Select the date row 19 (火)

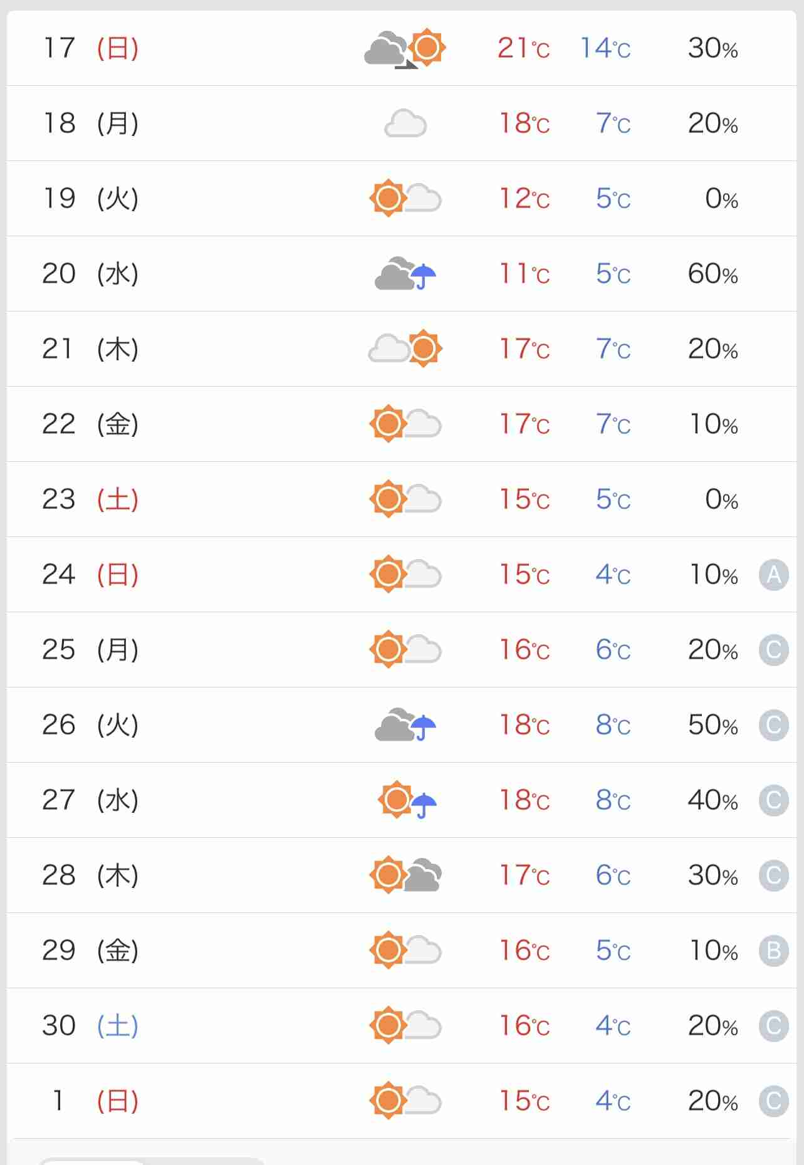(402, 199)
